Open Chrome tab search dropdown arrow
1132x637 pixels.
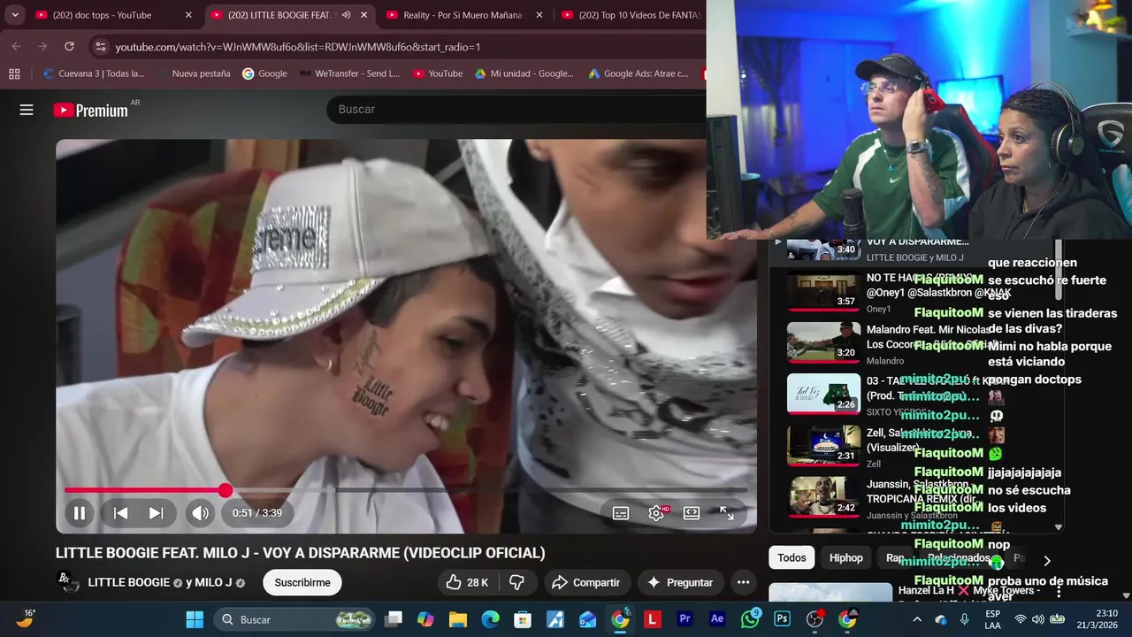pos(15,15)
